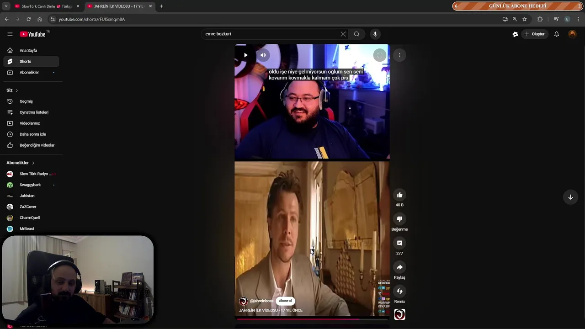Viewport: 585px width, 329px height.
Task: Open YouTube notifications bell
Action: click(x=557, y=34)
